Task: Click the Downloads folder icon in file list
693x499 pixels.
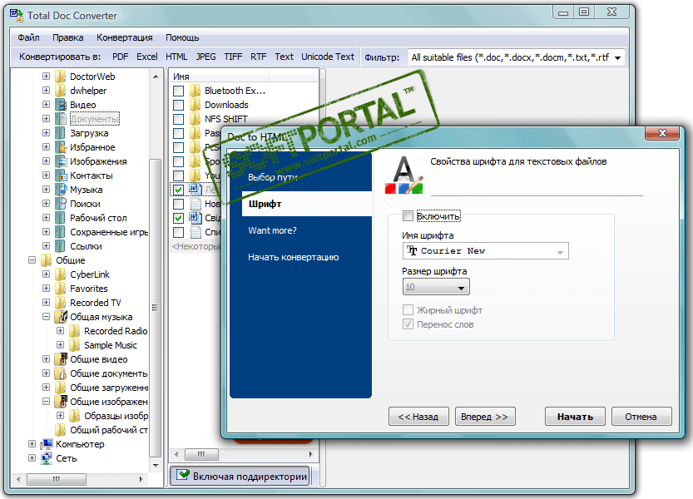Action: click(195, 105)
